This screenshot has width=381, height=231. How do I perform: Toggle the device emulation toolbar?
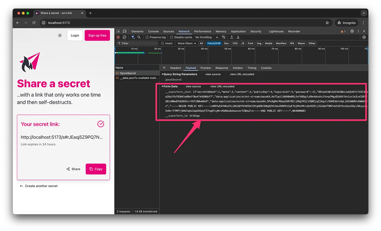coord(124,31)
